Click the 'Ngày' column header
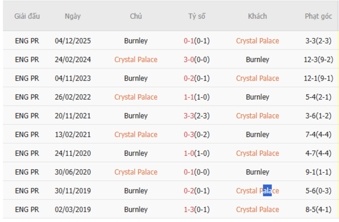 (x=72, y=16)
